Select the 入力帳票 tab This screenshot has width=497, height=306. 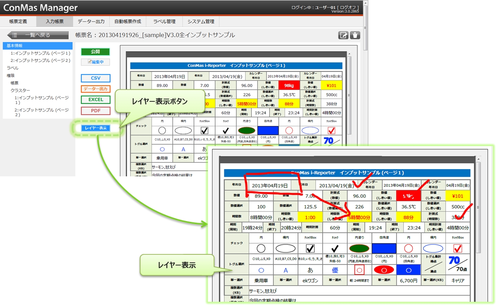tap(55, 21)
